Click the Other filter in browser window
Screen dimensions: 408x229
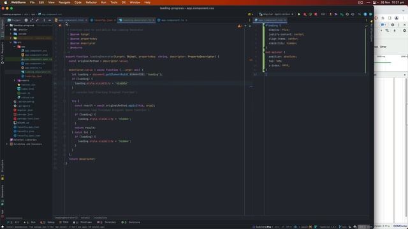click(x=383, y=46)
